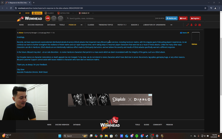Open the Tools menu in header navigation
The width and height of the screenshot is (222, 139).
tap(62, 25)
